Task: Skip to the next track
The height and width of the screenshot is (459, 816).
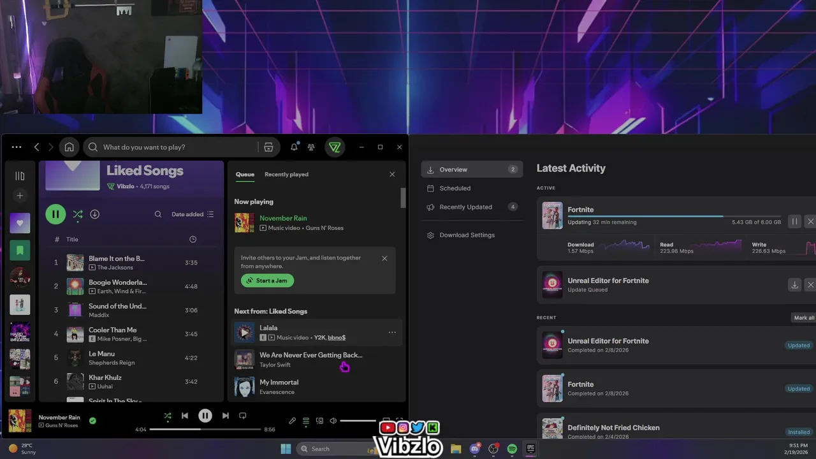Action: pos(225,416)
